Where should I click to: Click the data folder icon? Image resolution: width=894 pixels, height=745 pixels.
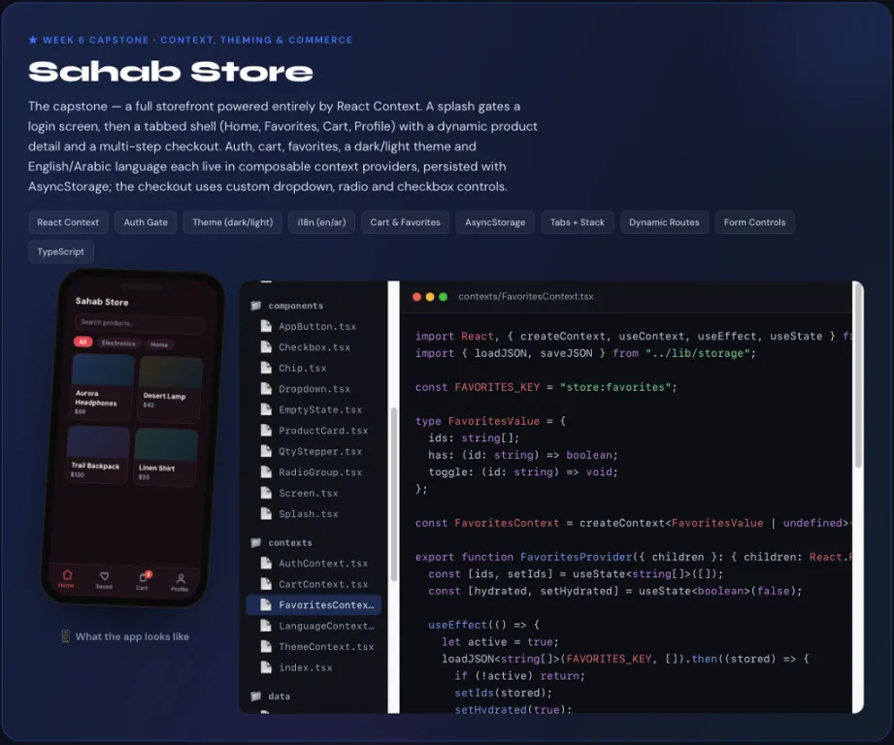point(256,696)
